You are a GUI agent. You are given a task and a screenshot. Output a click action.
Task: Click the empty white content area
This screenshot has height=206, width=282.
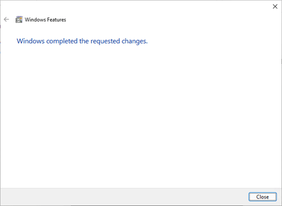(x=140, y=117)
